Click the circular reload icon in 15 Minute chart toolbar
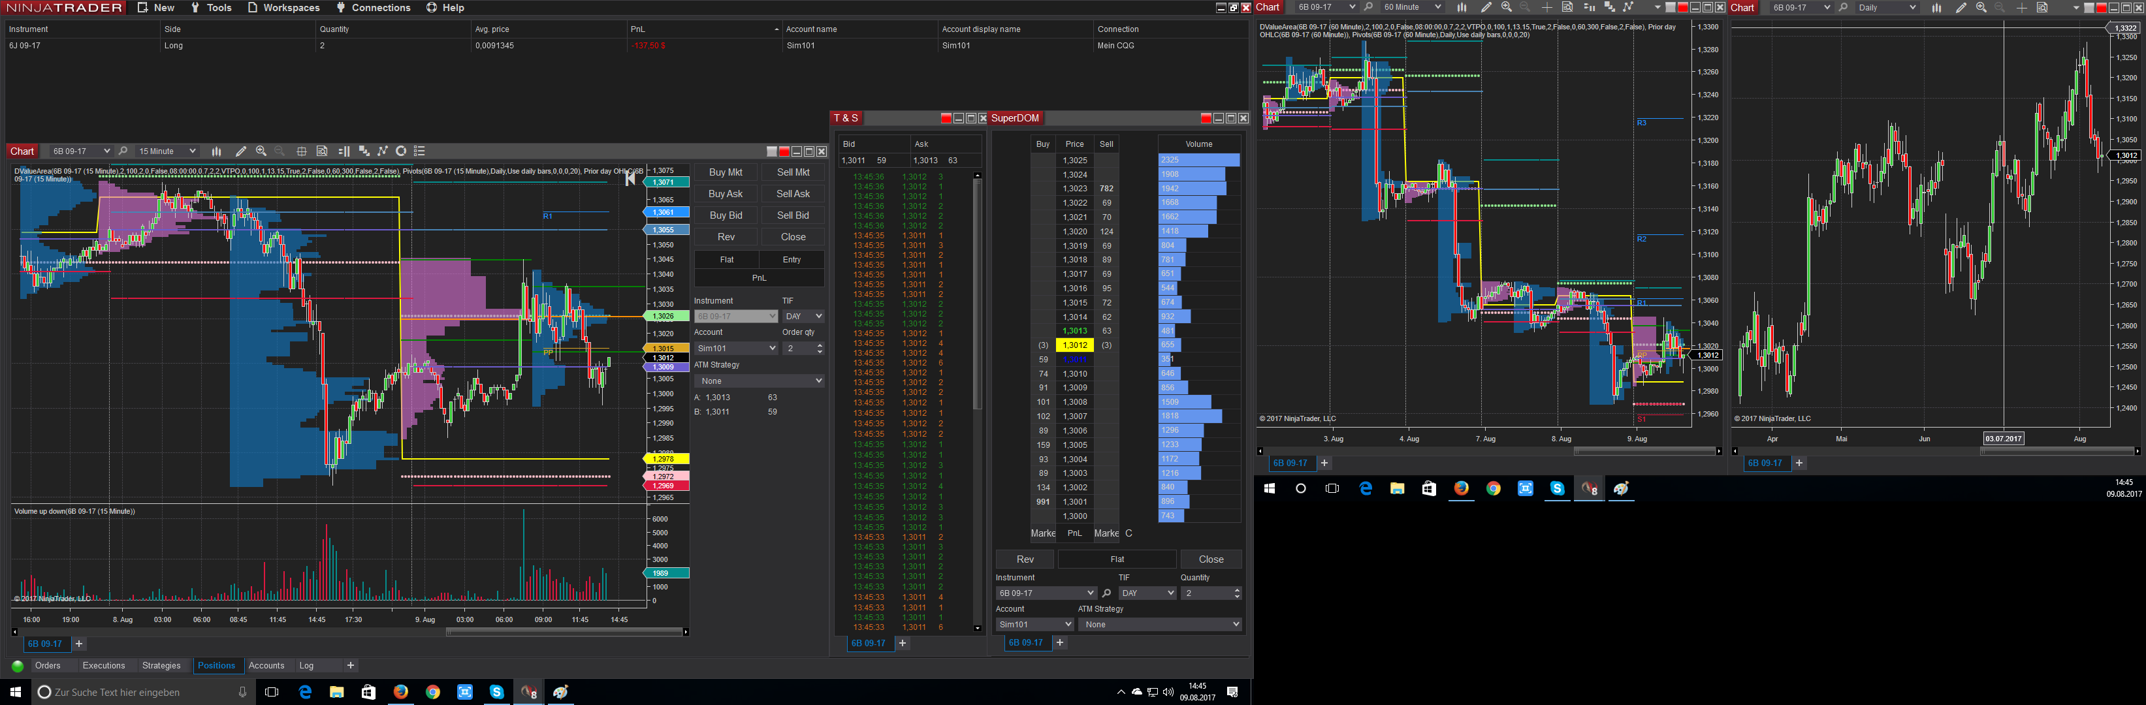 (x=401, y=151)
